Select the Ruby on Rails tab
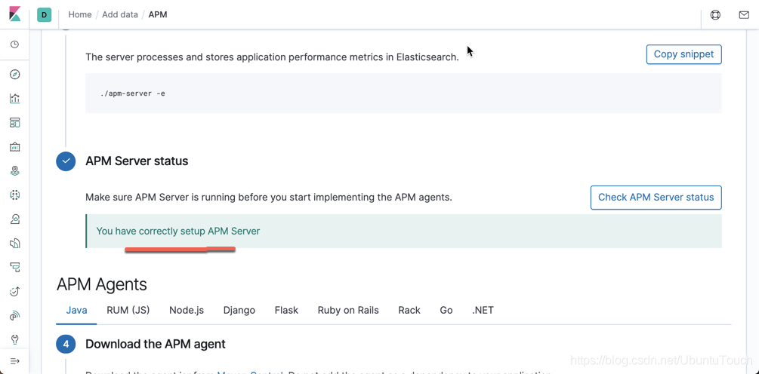Screen dimensions: 759x374 coord(348,310)
